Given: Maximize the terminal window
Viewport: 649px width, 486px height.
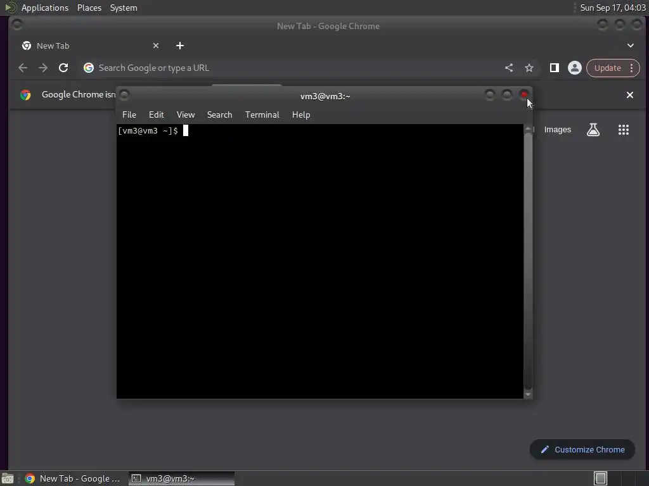Looking at the screenshot, I should 506,95.
